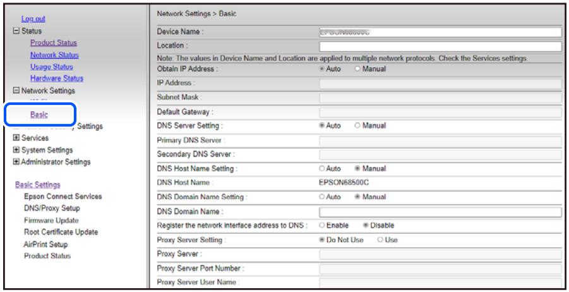The height and width of the screenshot is (292, 569).
Task: Open the Hardware Status page
Action: [57, 78]
